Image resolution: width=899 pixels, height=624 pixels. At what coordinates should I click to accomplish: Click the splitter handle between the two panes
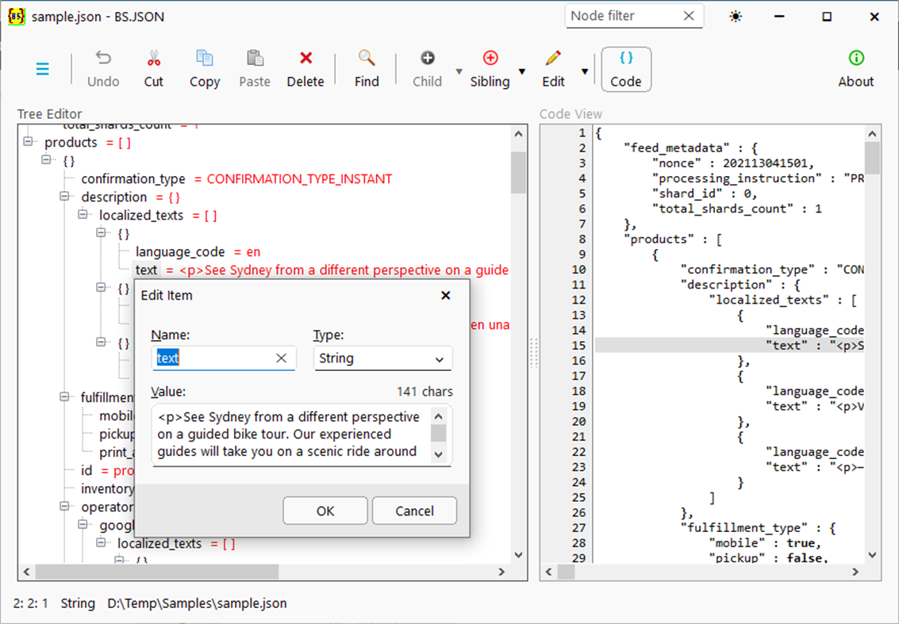[x=534, y=352]
